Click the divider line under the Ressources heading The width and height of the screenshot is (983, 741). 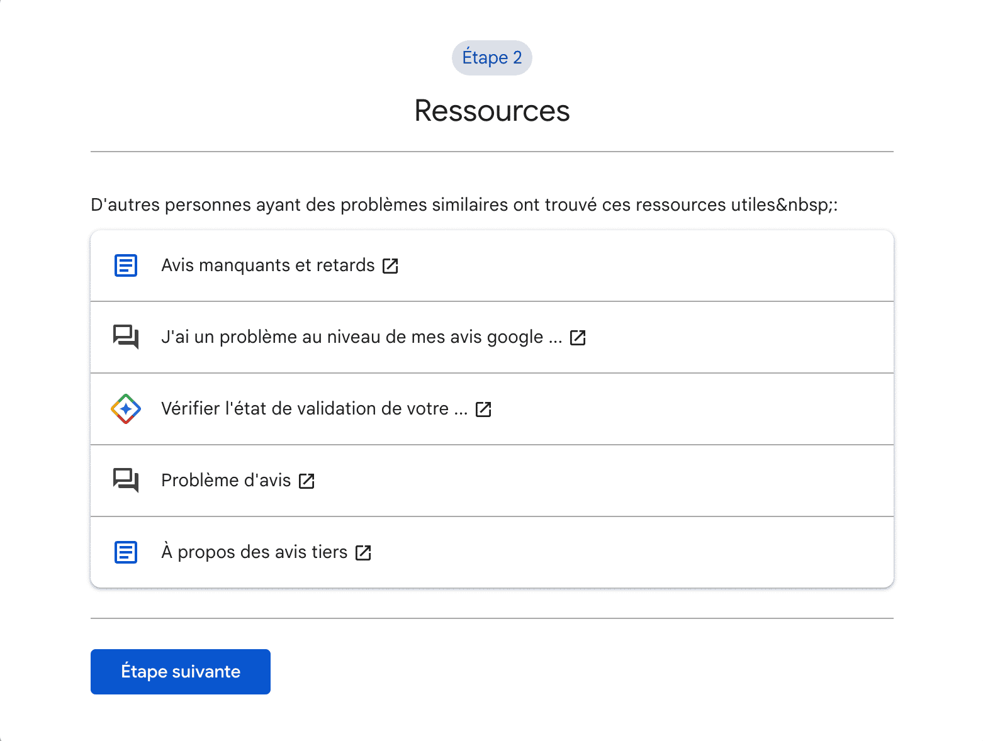coord(491,152)
